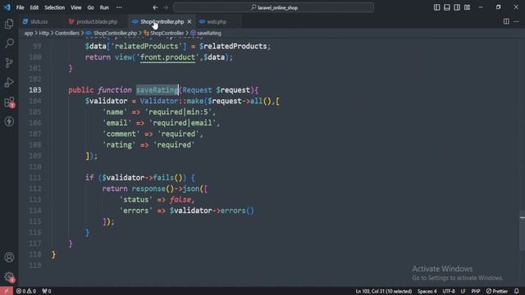
Task: Click $relatedProducts variable on line 99
Action: click(233, 46)
